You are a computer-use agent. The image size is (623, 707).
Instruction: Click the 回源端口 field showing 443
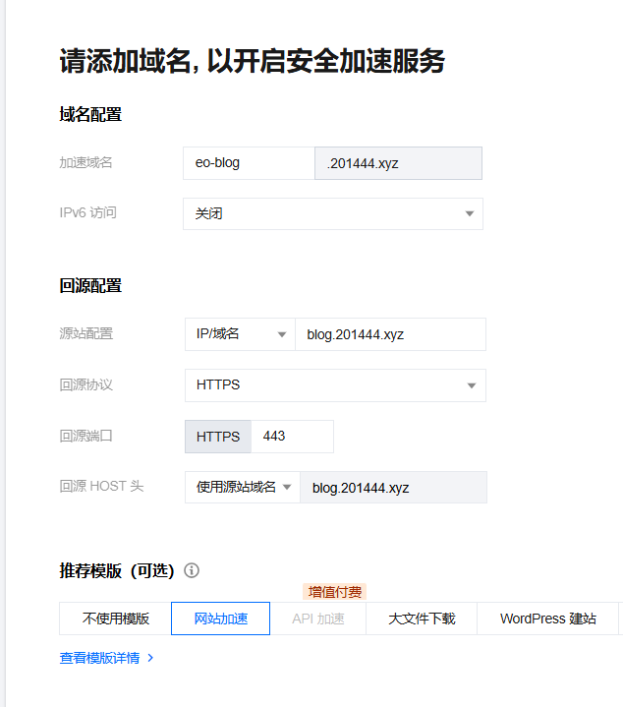tap(292, 436)
